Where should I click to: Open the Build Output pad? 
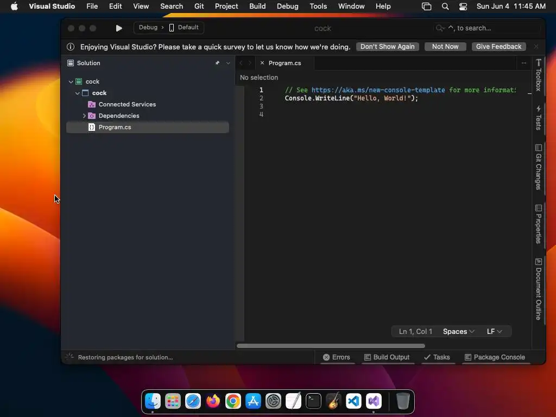[x=387, y=357]
